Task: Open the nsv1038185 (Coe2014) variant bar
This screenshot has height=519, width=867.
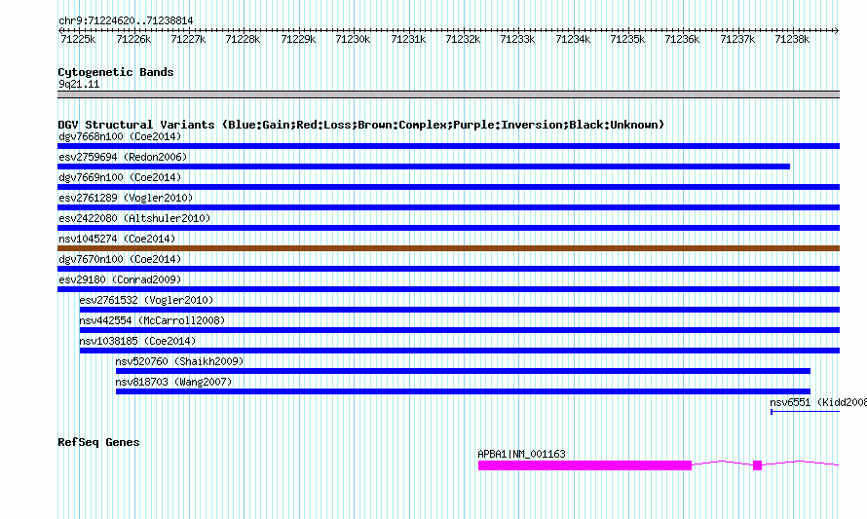Action: [460, 351]
